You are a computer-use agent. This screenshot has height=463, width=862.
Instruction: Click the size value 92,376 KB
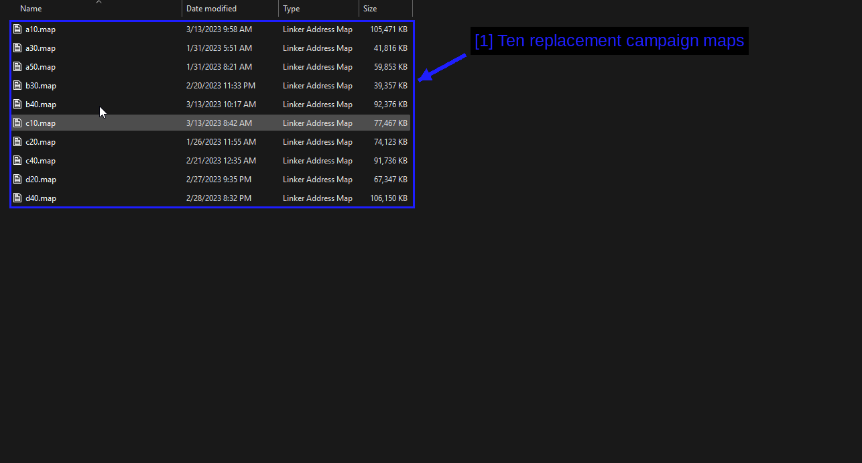pyautogui.click(x=391, y=105)
